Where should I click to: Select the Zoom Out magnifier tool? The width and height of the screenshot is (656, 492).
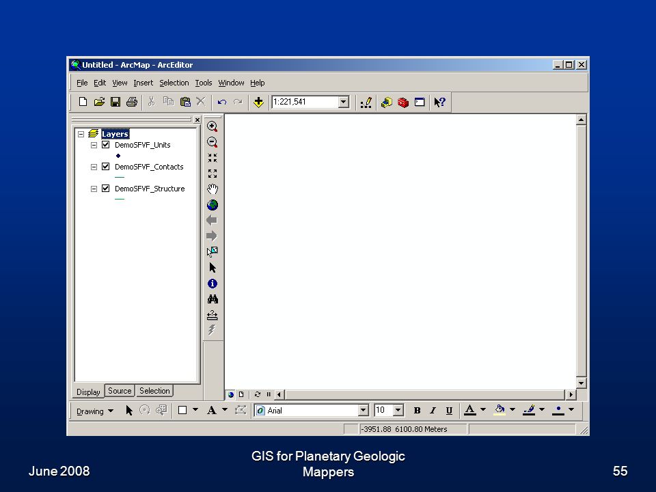pyautogui.click(x=212, y=142)
